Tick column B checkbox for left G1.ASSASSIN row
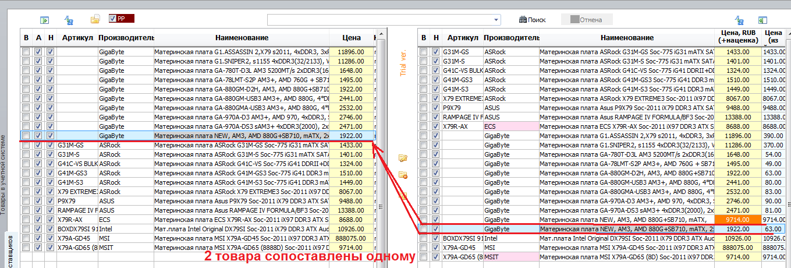The width and height of the screenshot is (791, 268). tap(26, 52)
